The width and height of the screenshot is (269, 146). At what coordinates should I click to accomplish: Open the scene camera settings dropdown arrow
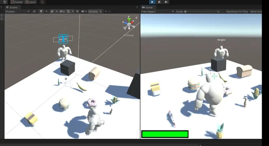coord(86,12)
